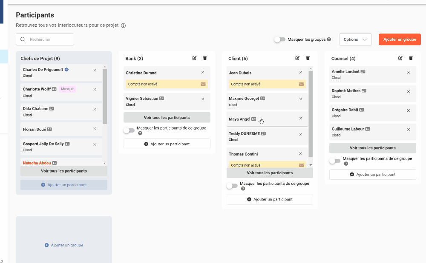Screen dimensions: 426x263
Task: Remove Christine Durand with the X icon
Action: point(203,73)
